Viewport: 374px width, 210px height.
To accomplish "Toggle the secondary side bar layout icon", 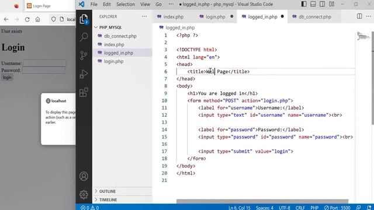I will [x=322, y=4].
